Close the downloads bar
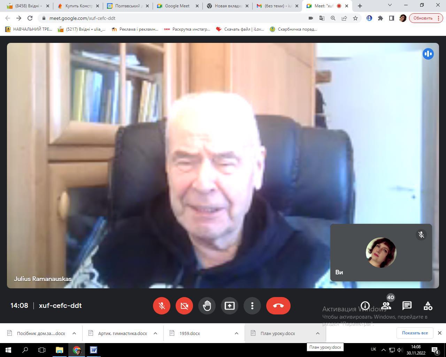Screen dimensions: 446x357 pos(439,333)
